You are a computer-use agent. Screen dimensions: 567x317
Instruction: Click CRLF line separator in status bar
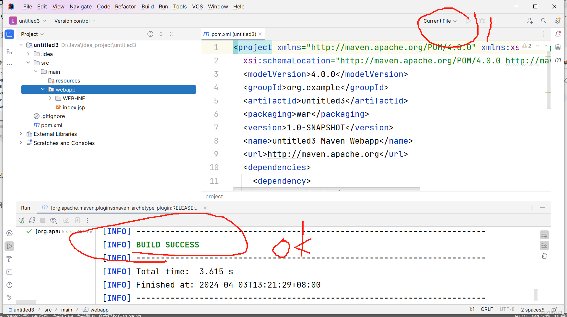point(487,309)
